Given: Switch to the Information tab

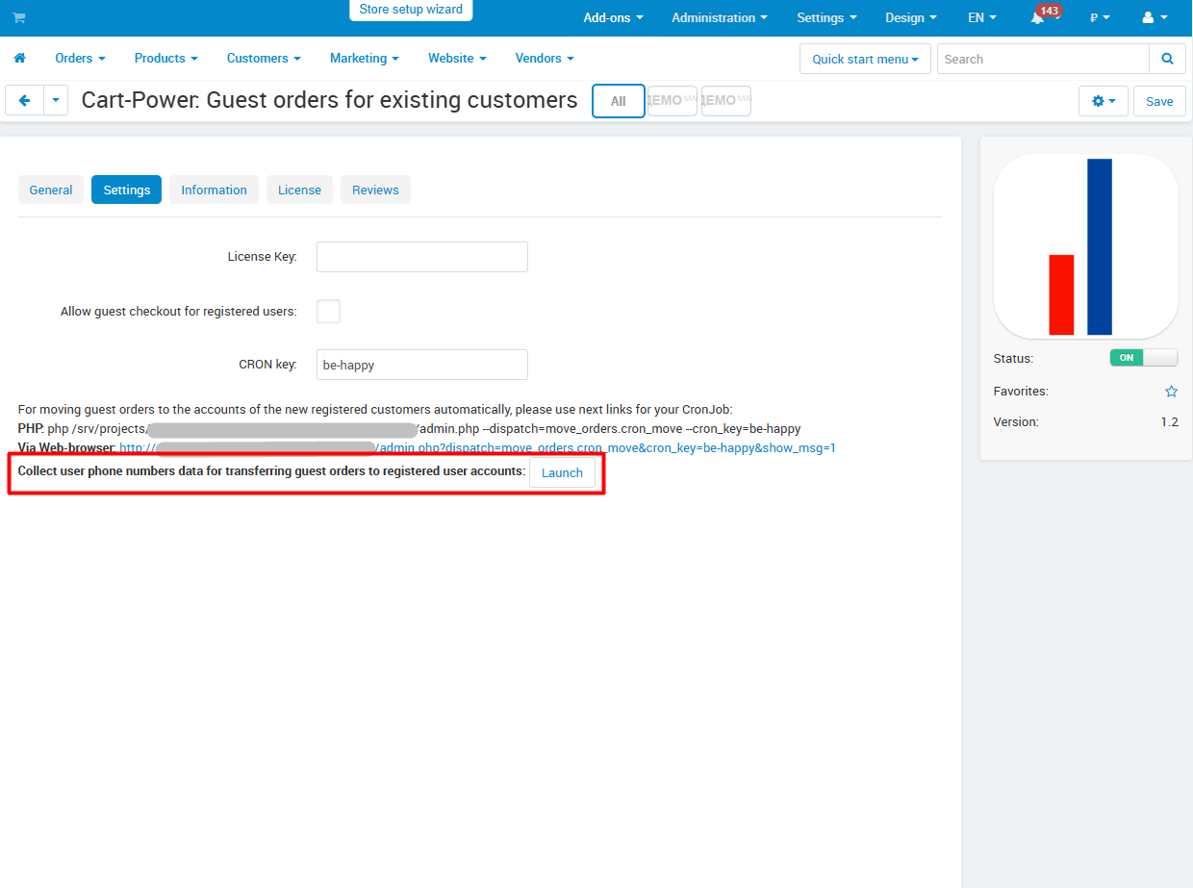Looking at the screenshot, I should pyautogui.click(x=214, y=190).
